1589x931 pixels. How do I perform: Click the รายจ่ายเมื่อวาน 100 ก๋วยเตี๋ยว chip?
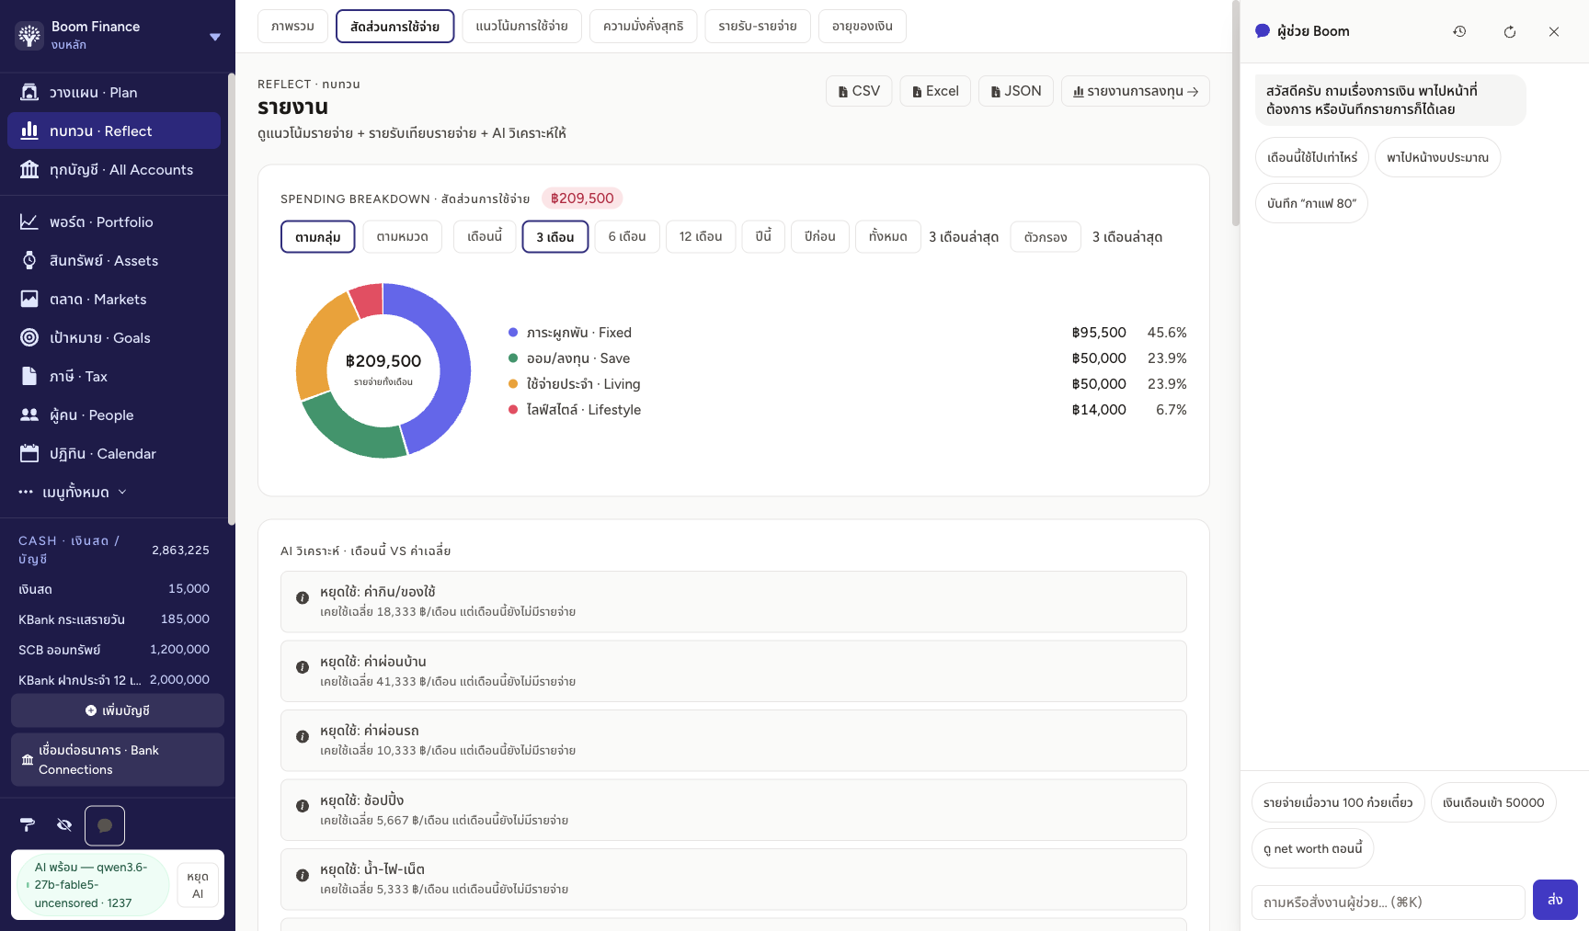[x=1338, y=802]
